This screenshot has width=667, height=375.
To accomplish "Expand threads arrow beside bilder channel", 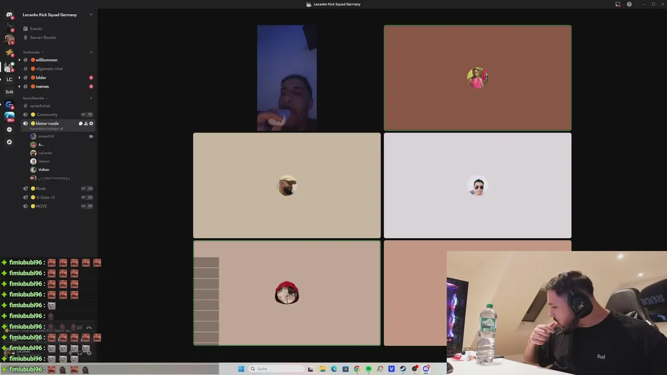I will click(x=19, y=78).
